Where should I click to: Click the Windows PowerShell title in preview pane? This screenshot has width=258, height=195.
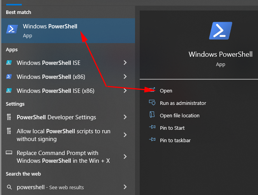point(221,54)
